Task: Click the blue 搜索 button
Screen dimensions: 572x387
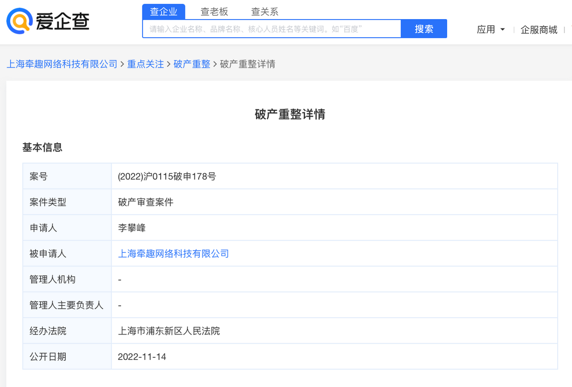Action: click(x=424, y=29)
